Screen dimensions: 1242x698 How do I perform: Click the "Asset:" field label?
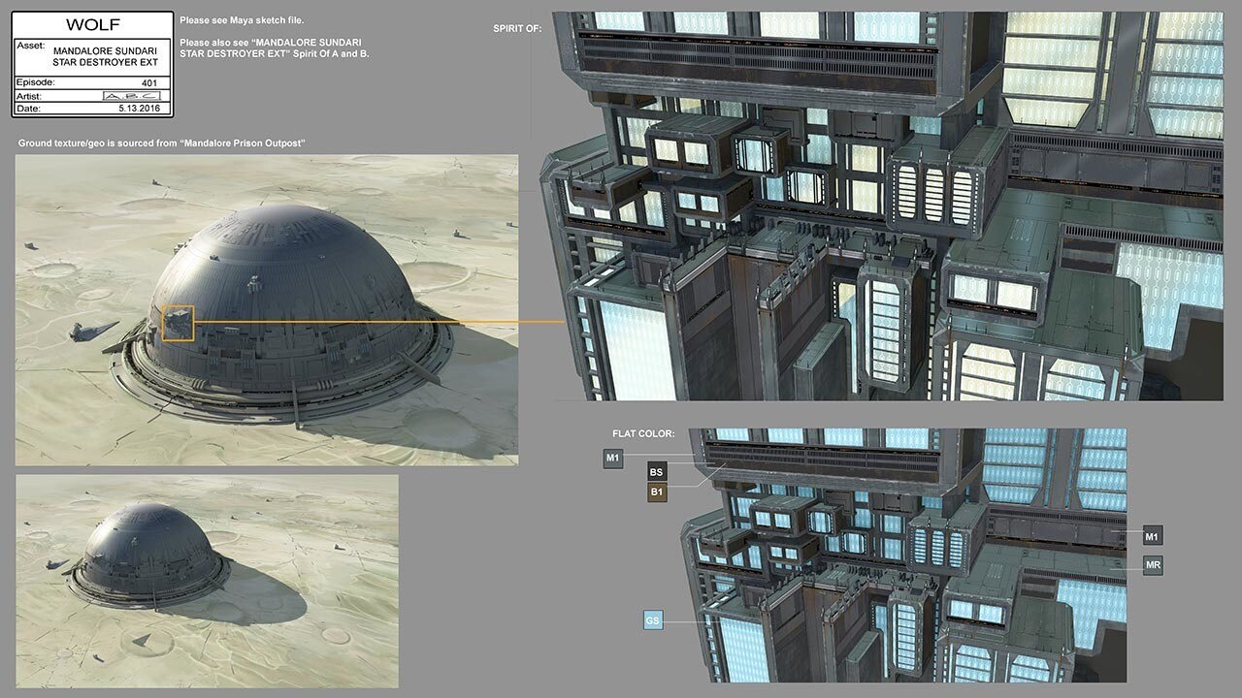30,46
